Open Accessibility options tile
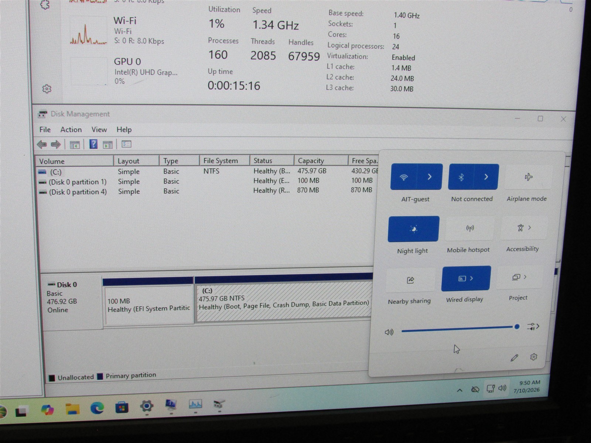Viewport: 591px width, 443px height. [x=524, y=228]
